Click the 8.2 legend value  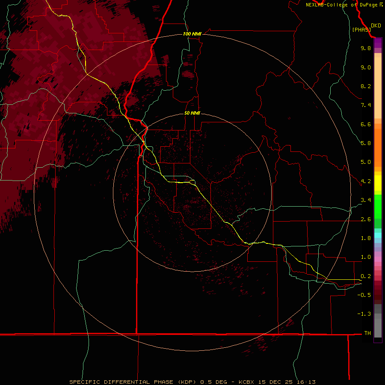[x=366, y=86]
